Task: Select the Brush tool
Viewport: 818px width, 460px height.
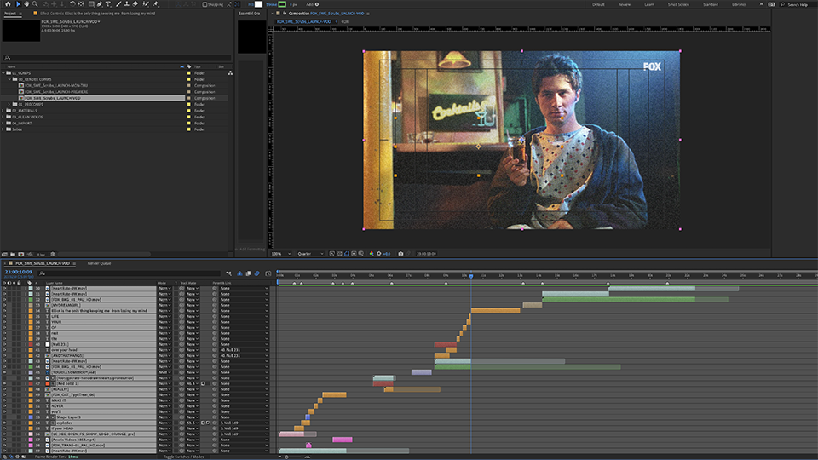Action: pyautogui.click(x=118, y=4)
